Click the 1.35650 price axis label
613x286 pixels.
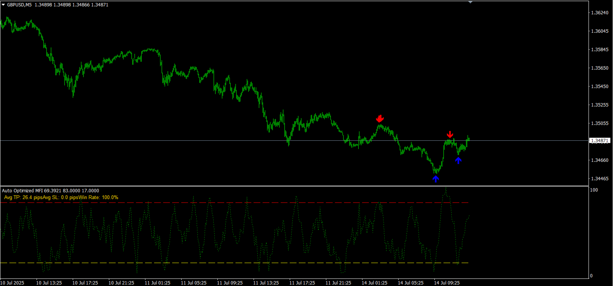pos(599,68)
